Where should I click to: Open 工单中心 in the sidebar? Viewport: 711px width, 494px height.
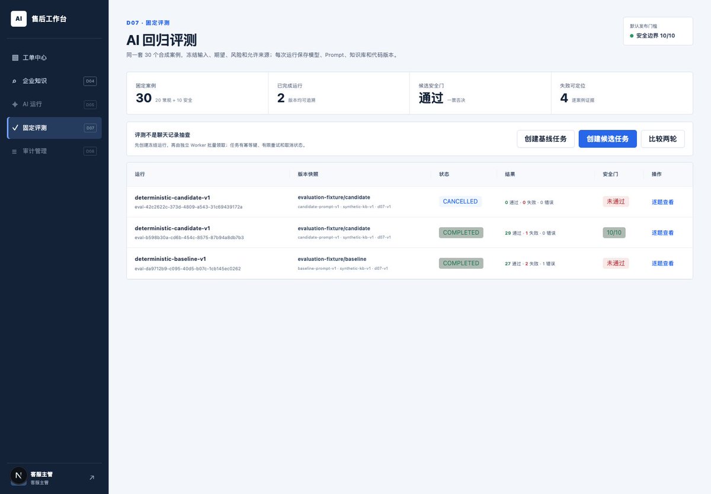55,58
